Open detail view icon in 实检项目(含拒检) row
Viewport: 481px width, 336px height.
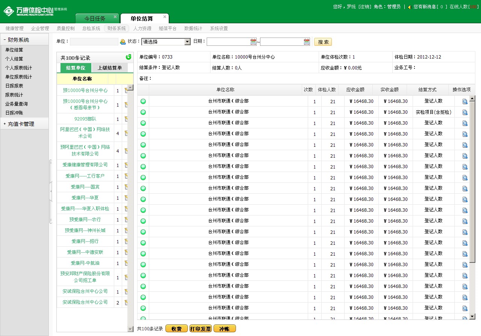pyautogui.click(x=465, y=112)
